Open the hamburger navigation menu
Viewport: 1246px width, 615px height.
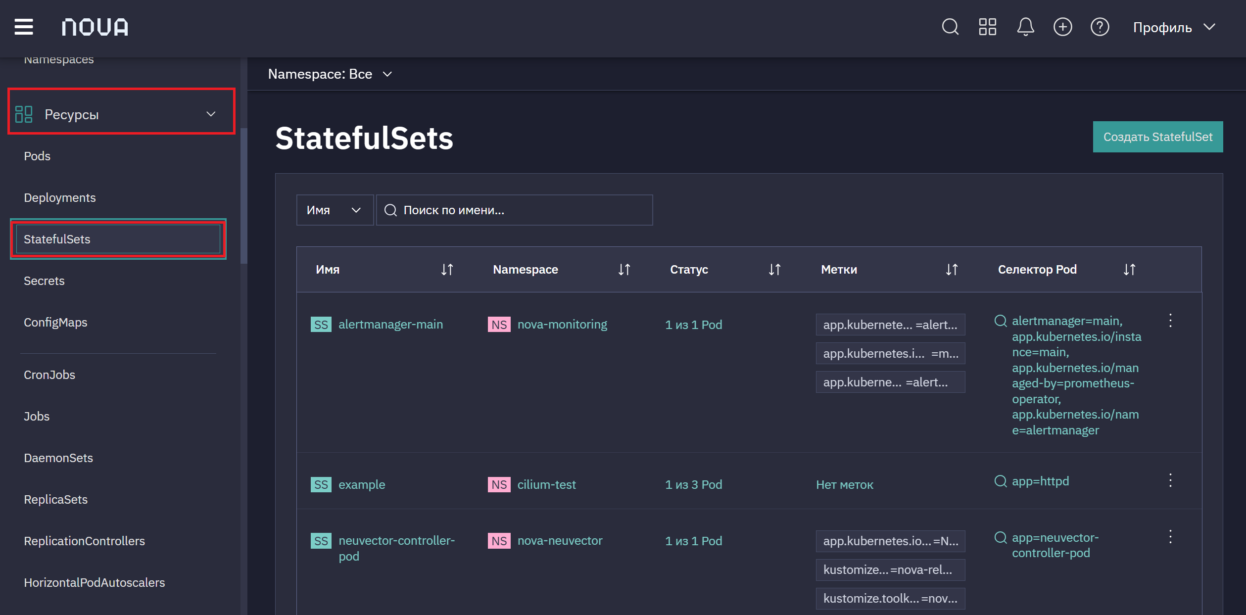pos(24,27)
